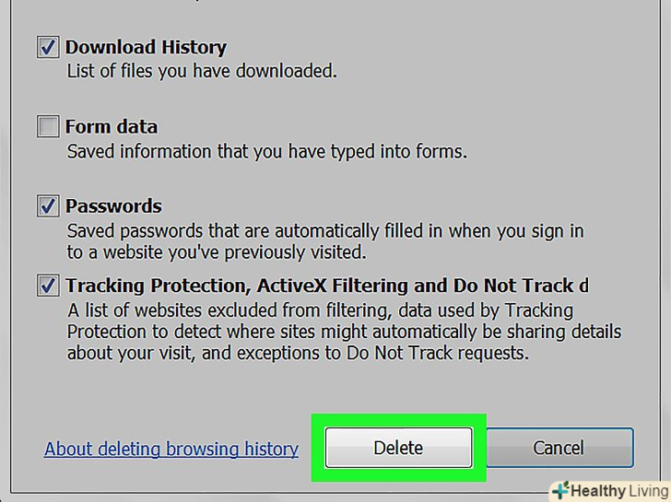Click the Passwords label text

click(113, 205)
